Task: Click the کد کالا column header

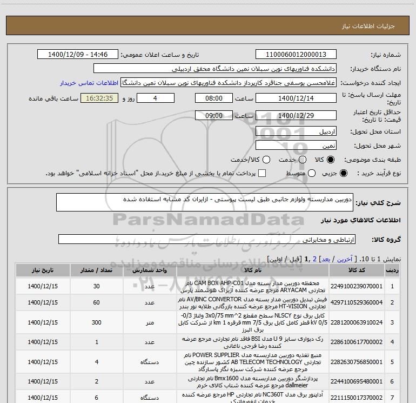Action: pyautogui.click(x=357, y=270)
